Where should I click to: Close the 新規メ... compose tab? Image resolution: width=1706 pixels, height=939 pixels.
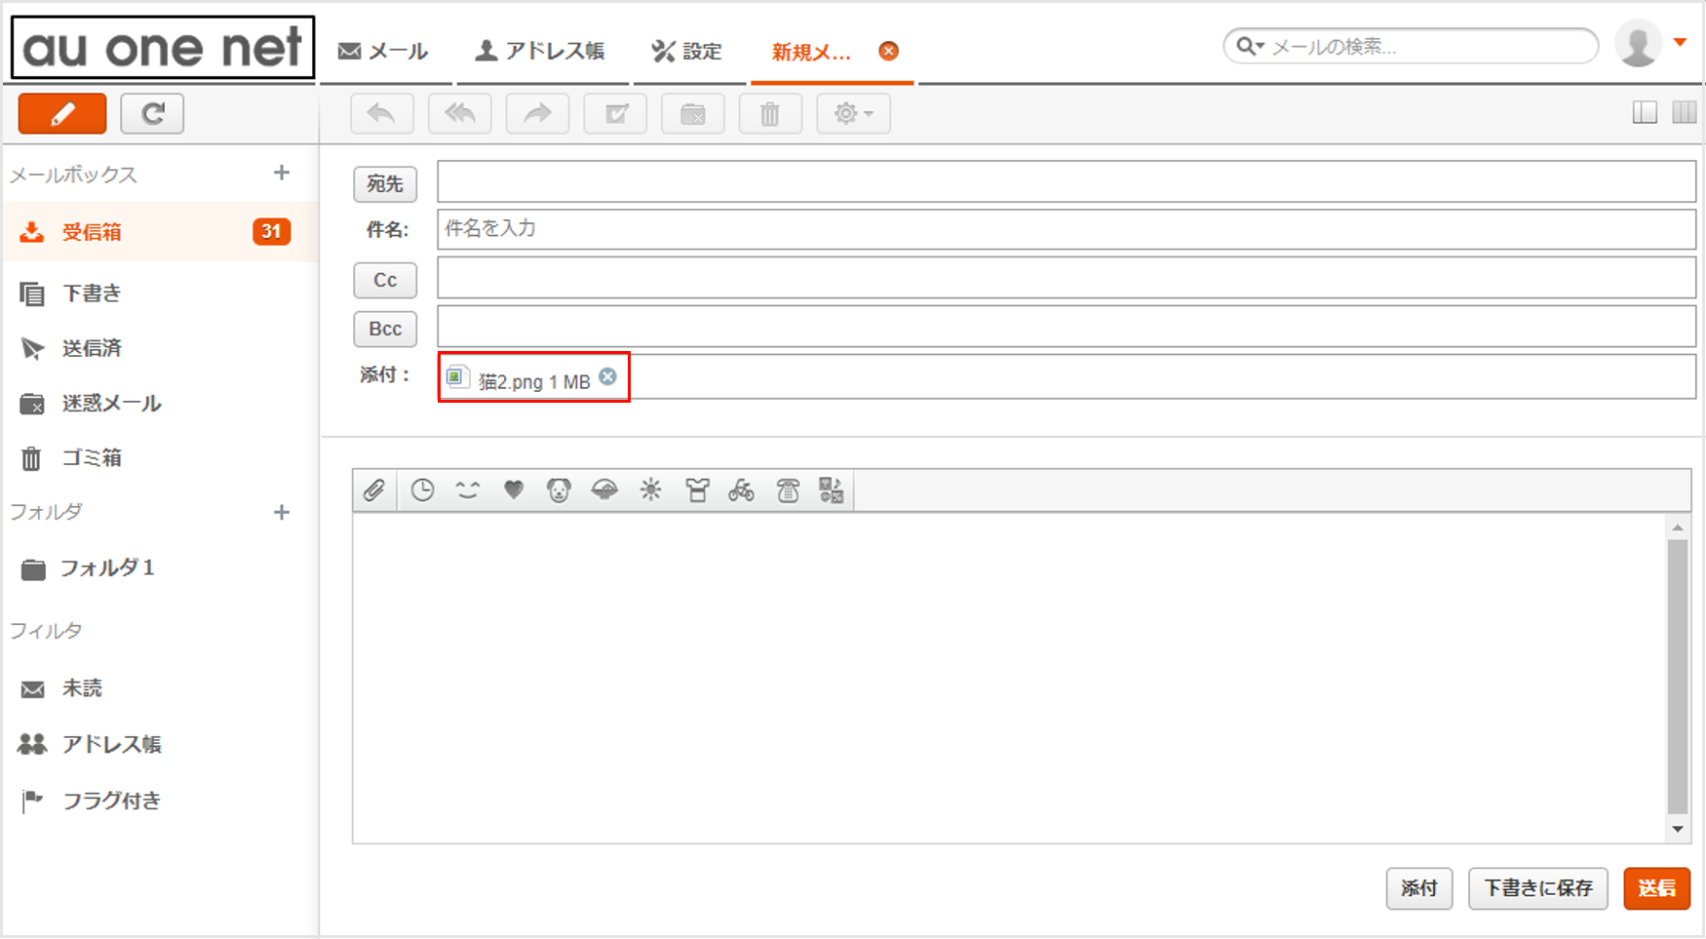pos(888,51)
